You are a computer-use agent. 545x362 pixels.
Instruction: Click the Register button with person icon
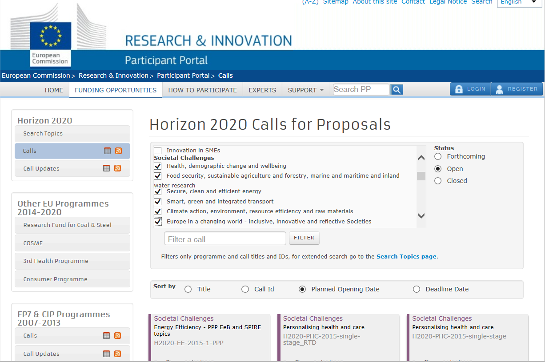click(517, 89)
